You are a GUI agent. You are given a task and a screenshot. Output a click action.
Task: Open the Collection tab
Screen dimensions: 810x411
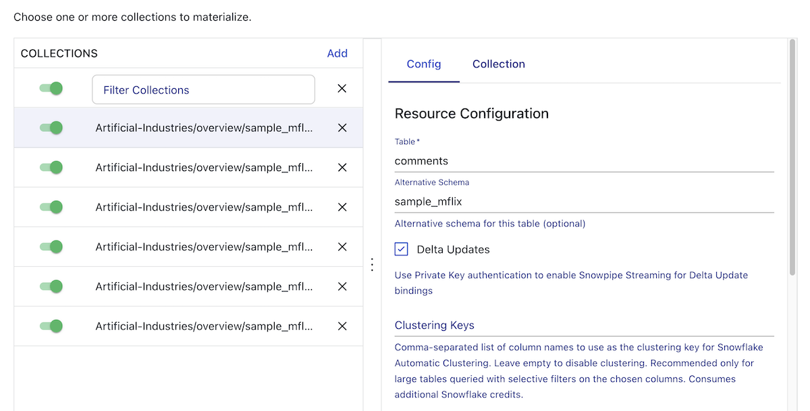[x=499, y=64]
